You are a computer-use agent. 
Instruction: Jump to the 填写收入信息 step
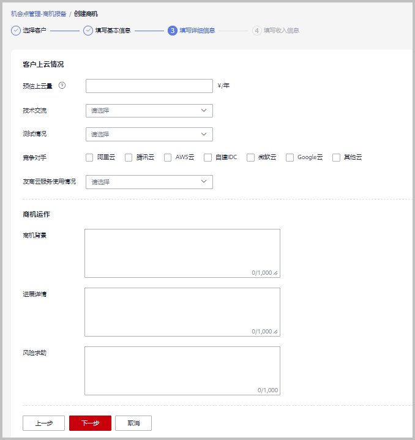pos(282,31)
